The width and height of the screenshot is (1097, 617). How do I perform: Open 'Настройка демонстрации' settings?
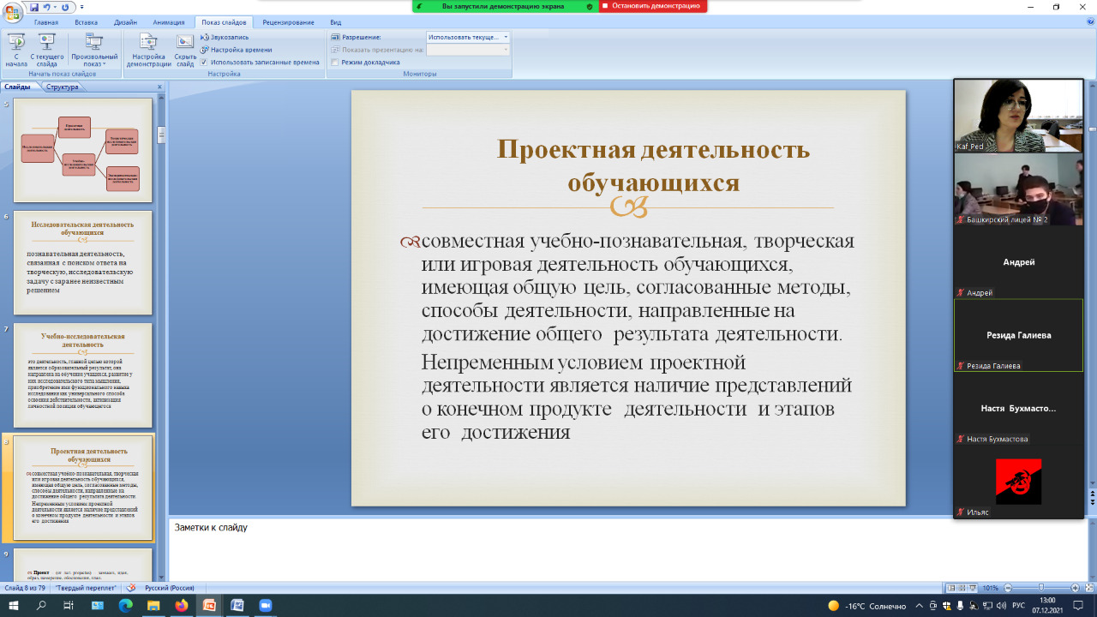[x=148, y=50]
